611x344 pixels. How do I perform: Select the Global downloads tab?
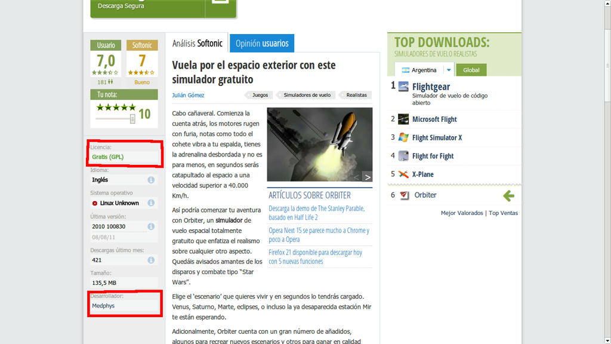click(471, 70)
